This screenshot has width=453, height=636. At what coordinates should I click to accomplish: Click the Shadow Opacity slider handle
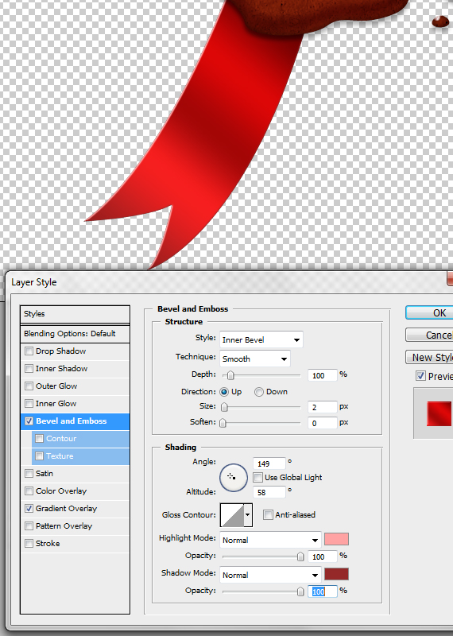[x=300, y=591]
